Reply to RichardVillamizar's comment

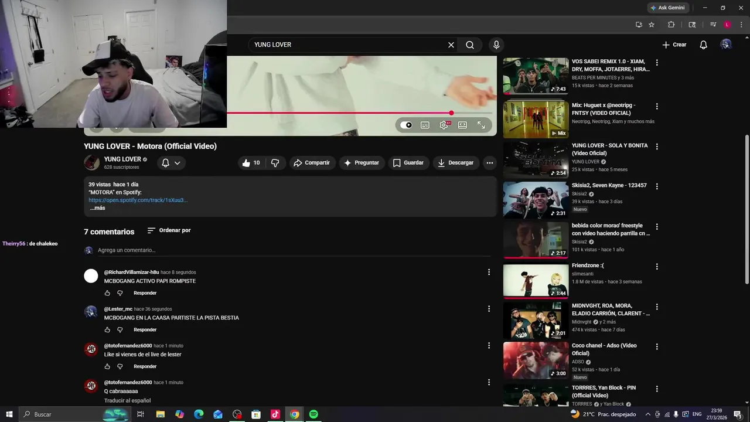point(145,293)
